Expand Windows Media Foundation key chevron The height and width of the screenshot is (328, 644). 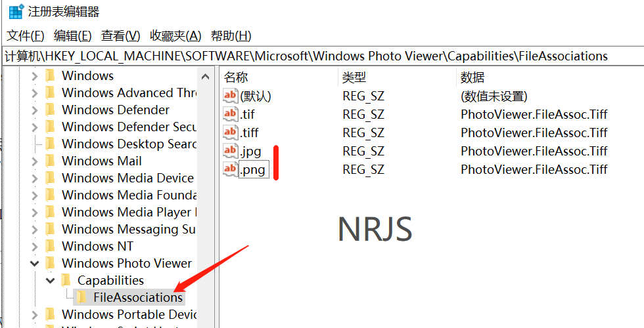35,195
